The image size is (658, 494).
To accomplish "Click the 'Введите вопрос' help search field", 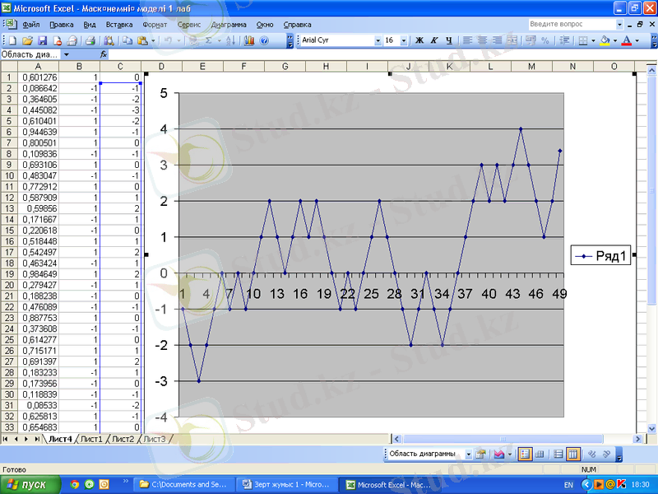I will click(x=568, y=25).
